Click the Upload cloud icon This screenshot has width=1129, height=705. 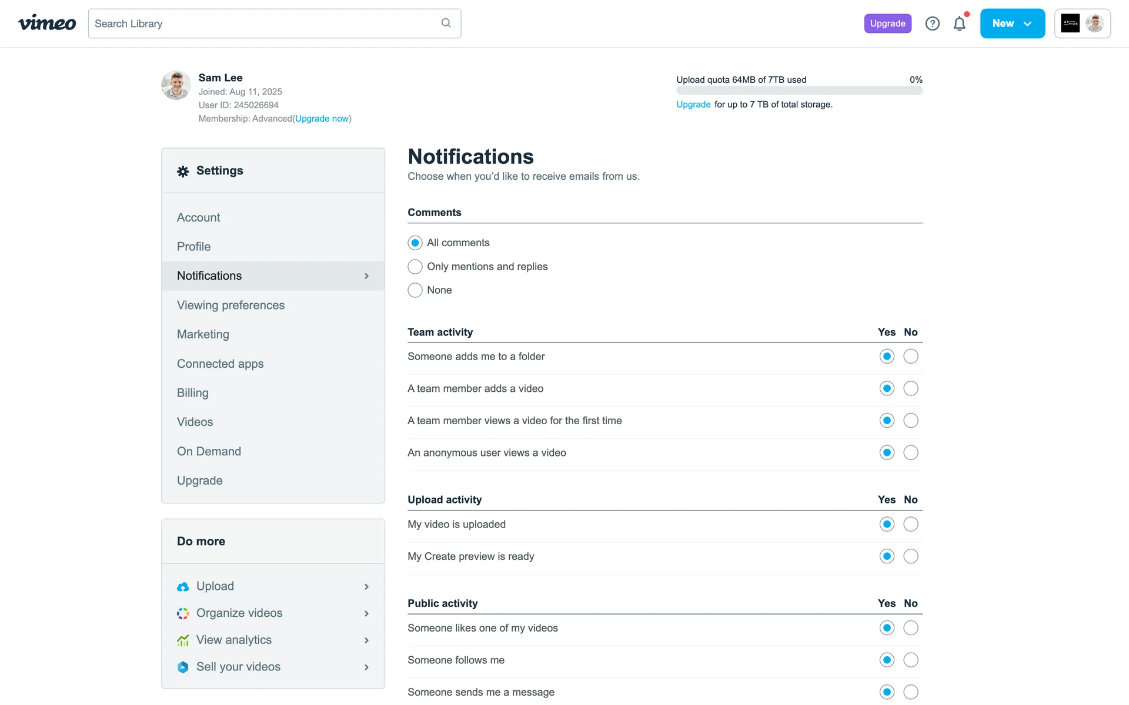(183, 586)
